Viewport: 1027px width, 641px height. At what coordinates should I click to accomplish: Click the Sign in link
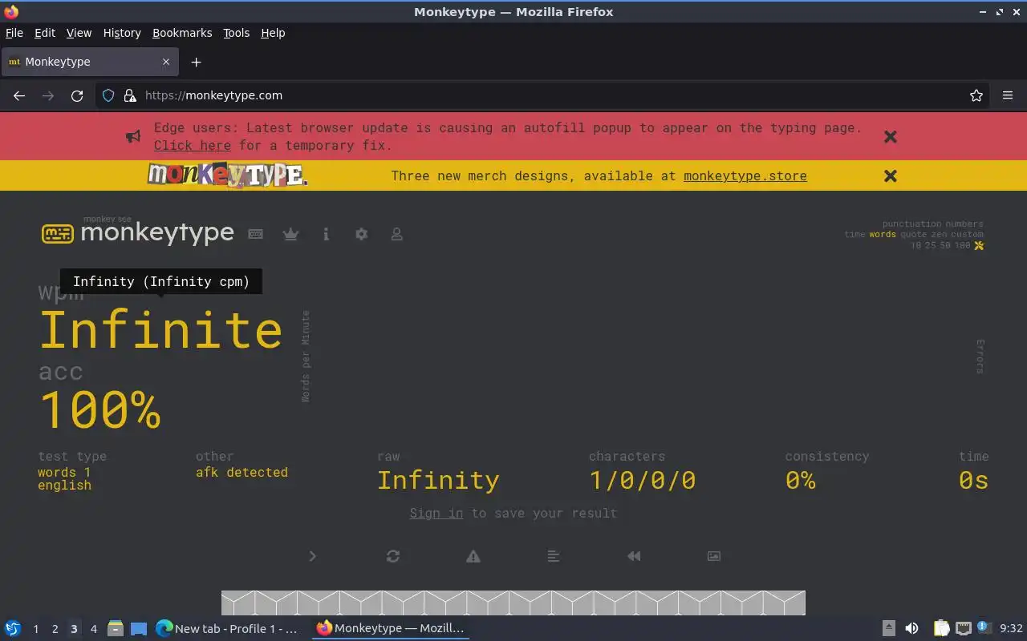pos(436,513)
